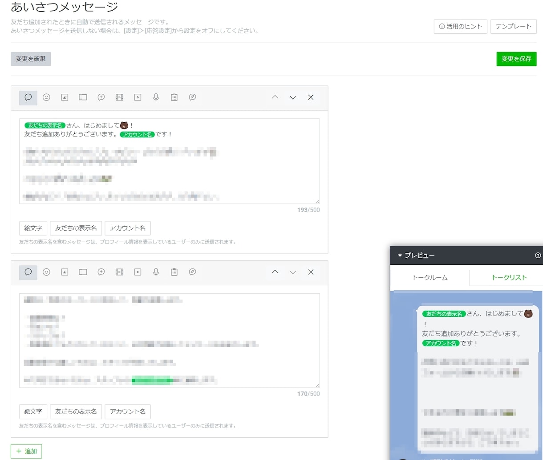Screen dimensions: 543x460
Task: Select card-type message icon in first message box
Action: coord(192,97)
